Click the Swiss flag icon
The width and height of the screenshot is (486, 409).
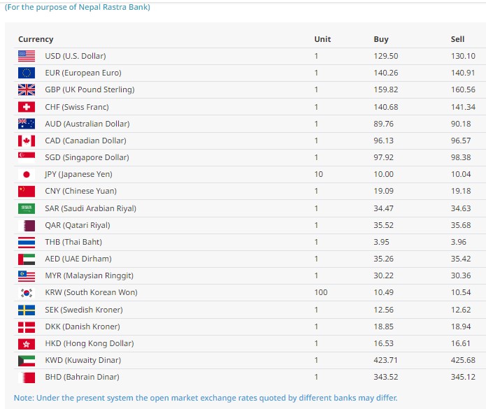27,107
